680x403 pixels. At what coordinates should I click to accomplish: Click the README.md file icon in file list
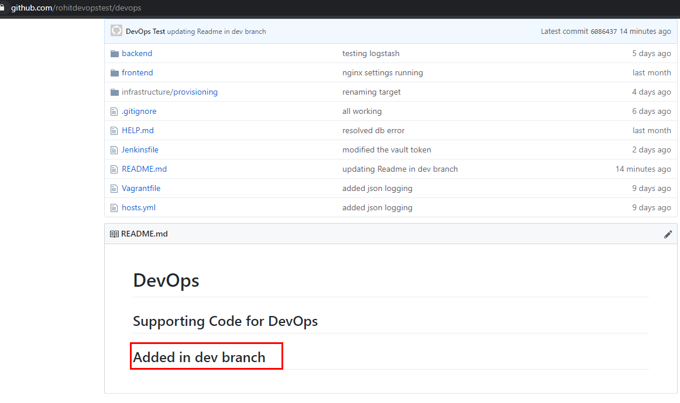pyautogui.click(x=114, y=169)
